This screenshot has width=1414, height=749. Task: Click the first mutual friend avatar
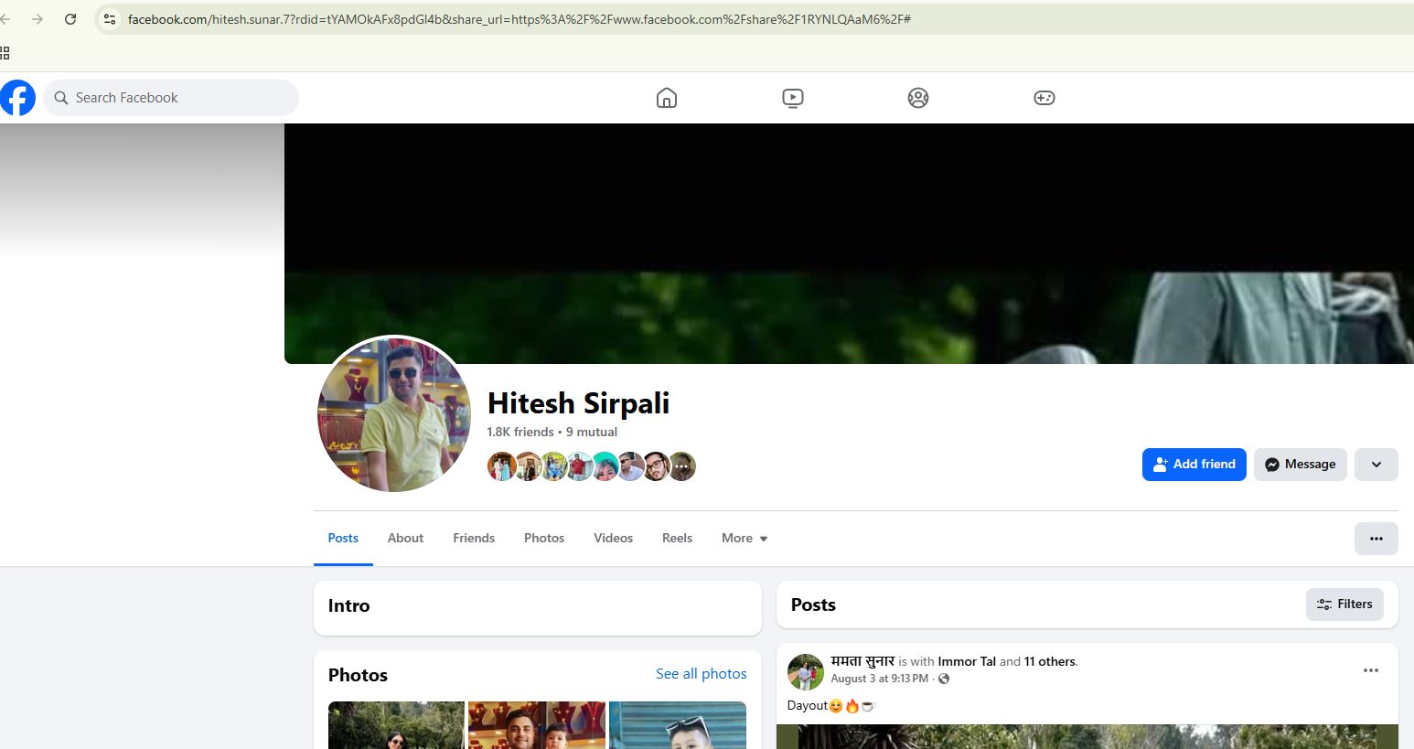coord(501,466)
